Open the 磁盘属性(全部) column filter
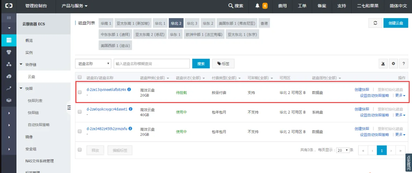The width and height of the screenshot is (412, 173). (327, 78)
